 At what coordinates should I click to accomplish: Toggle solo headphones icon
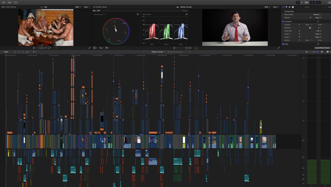pos(314,52)
